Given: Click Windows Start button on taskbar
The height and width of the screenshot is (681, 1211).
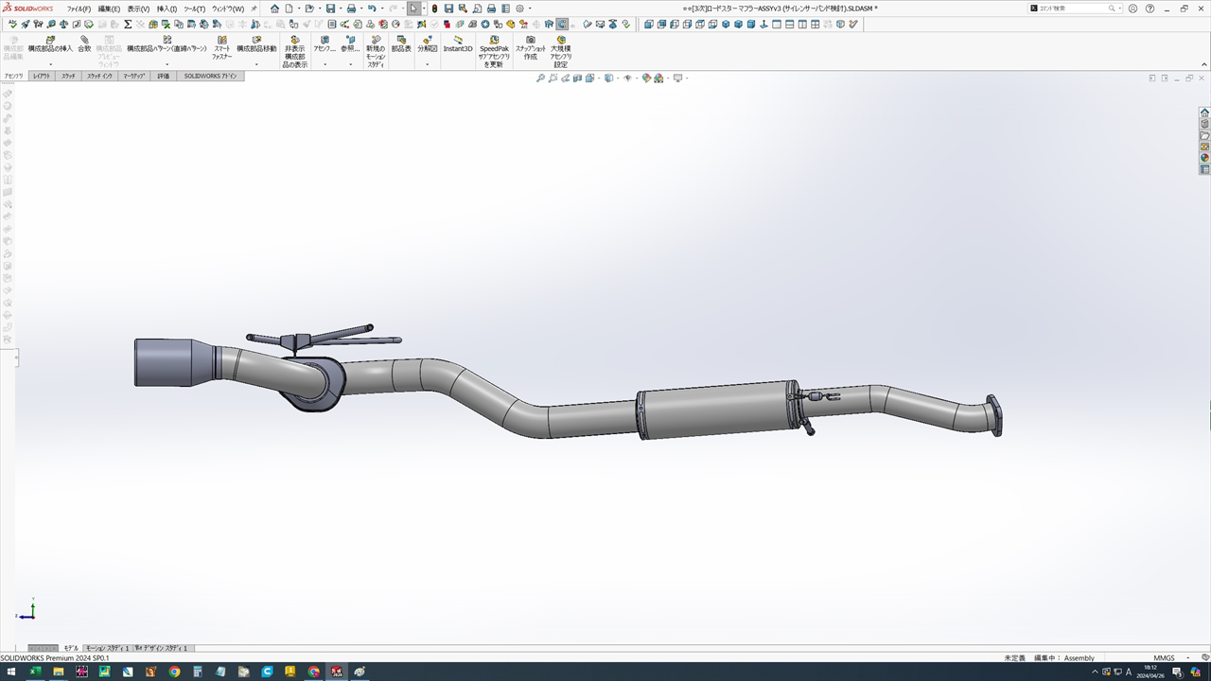Looking at the screenshot, I should 11,672.
